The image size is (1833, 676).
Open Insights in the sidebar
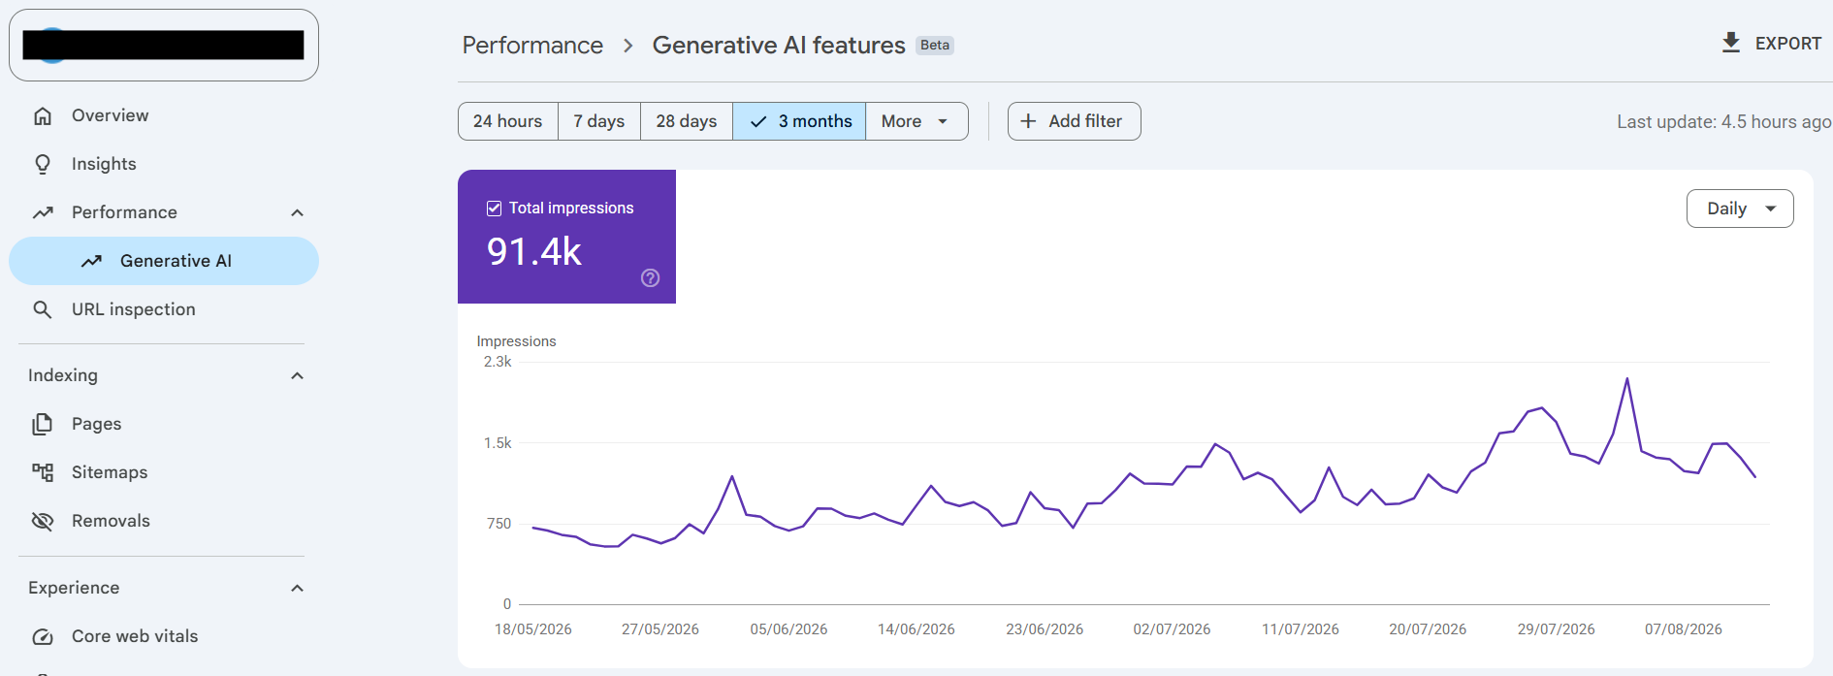164,164
